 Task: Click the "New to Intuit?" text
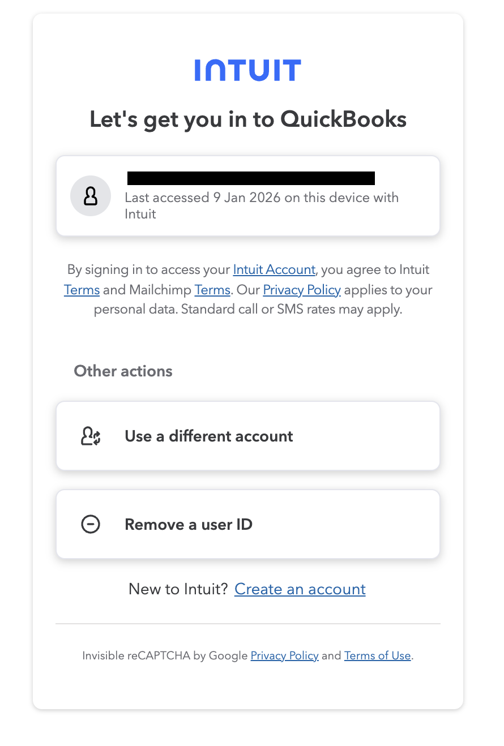tap(178, 589)
